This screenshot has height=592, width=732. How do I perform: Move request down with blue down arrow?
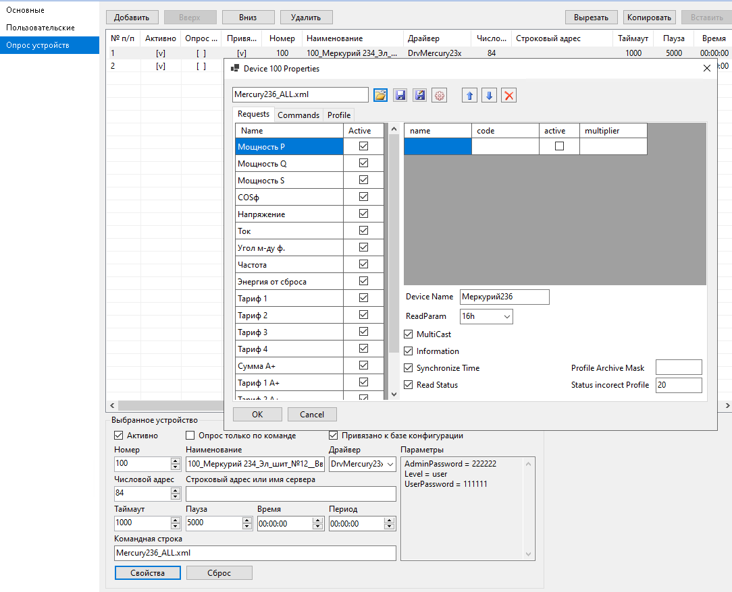490,95
